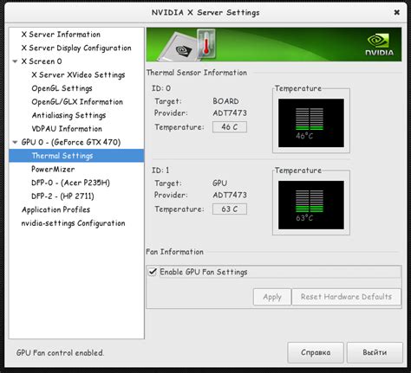Open the PowerMizer page
The image size is (411, 373).
pos(53,169)
